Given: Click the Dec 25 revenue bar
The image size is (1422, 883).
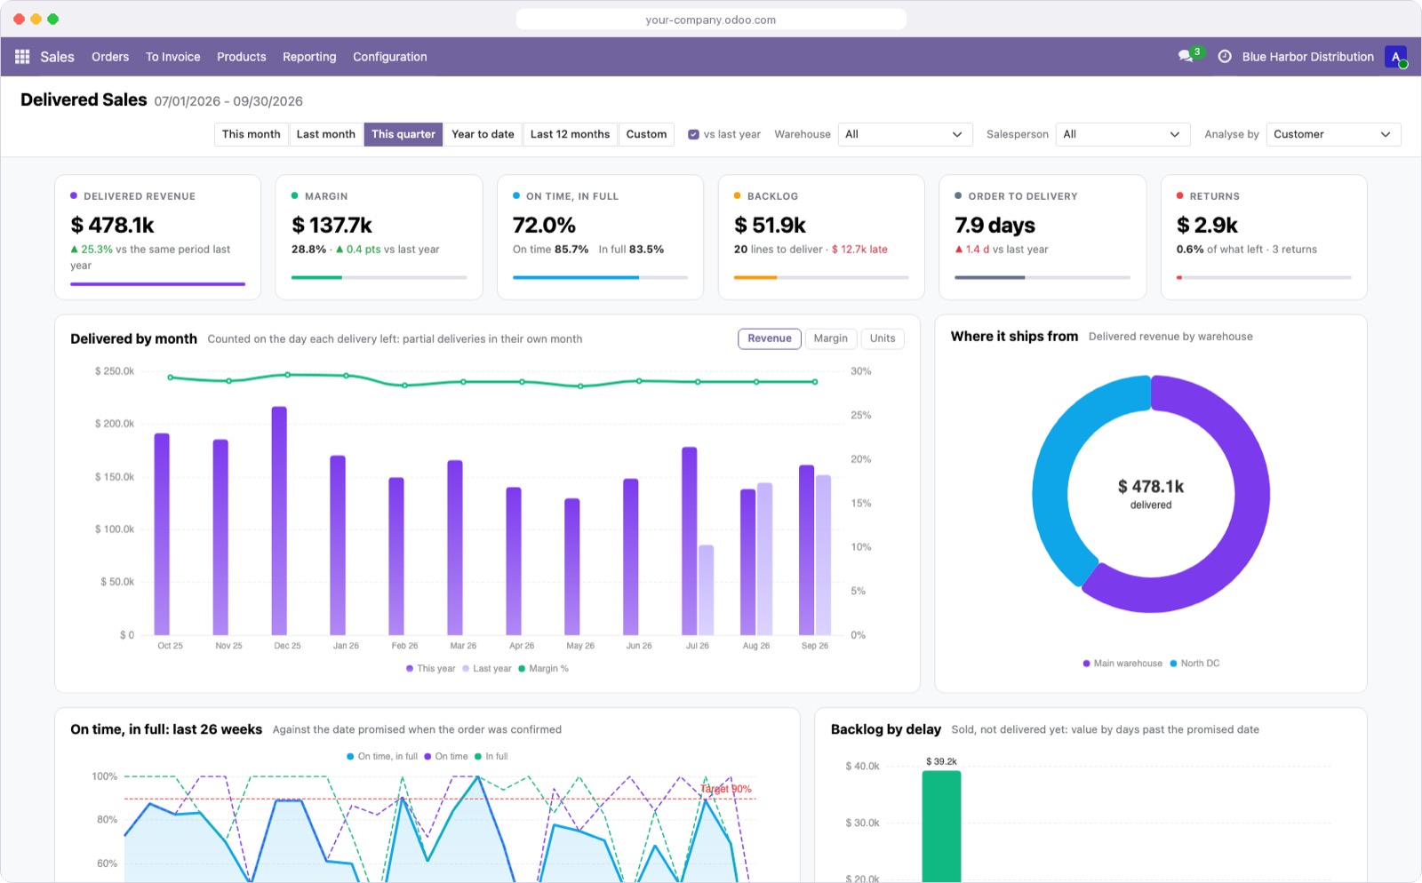Looking at the screenshot, I should pos(279,521).
